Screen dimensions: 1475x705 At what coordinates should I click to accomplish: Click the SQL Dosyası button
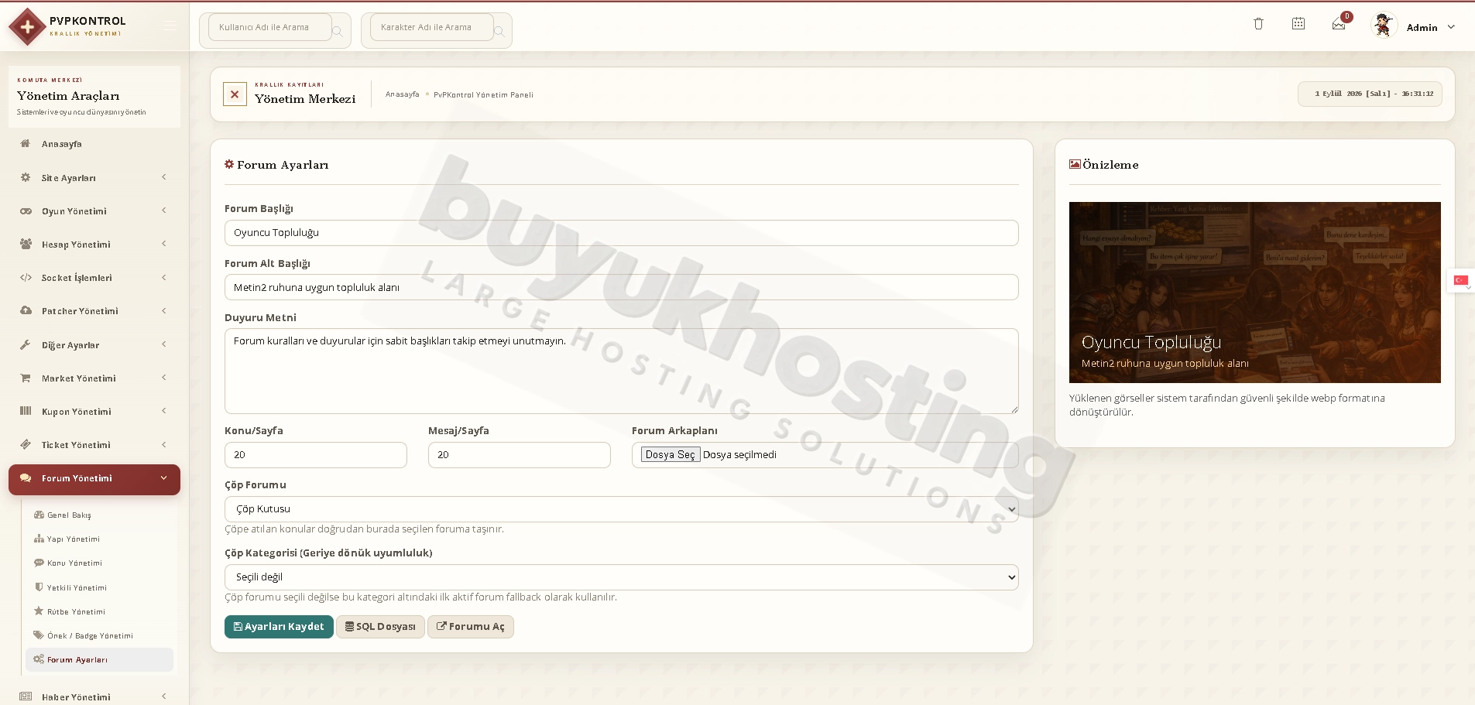pyautogui.click(x=380, y=627)
